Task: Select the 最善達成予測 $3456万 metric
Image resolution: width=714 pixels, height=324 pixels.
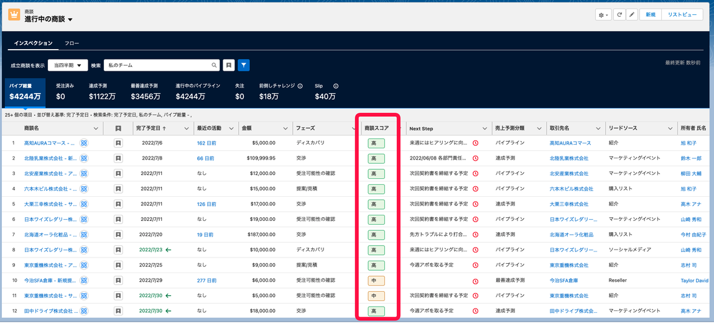Action: point(146,92)
